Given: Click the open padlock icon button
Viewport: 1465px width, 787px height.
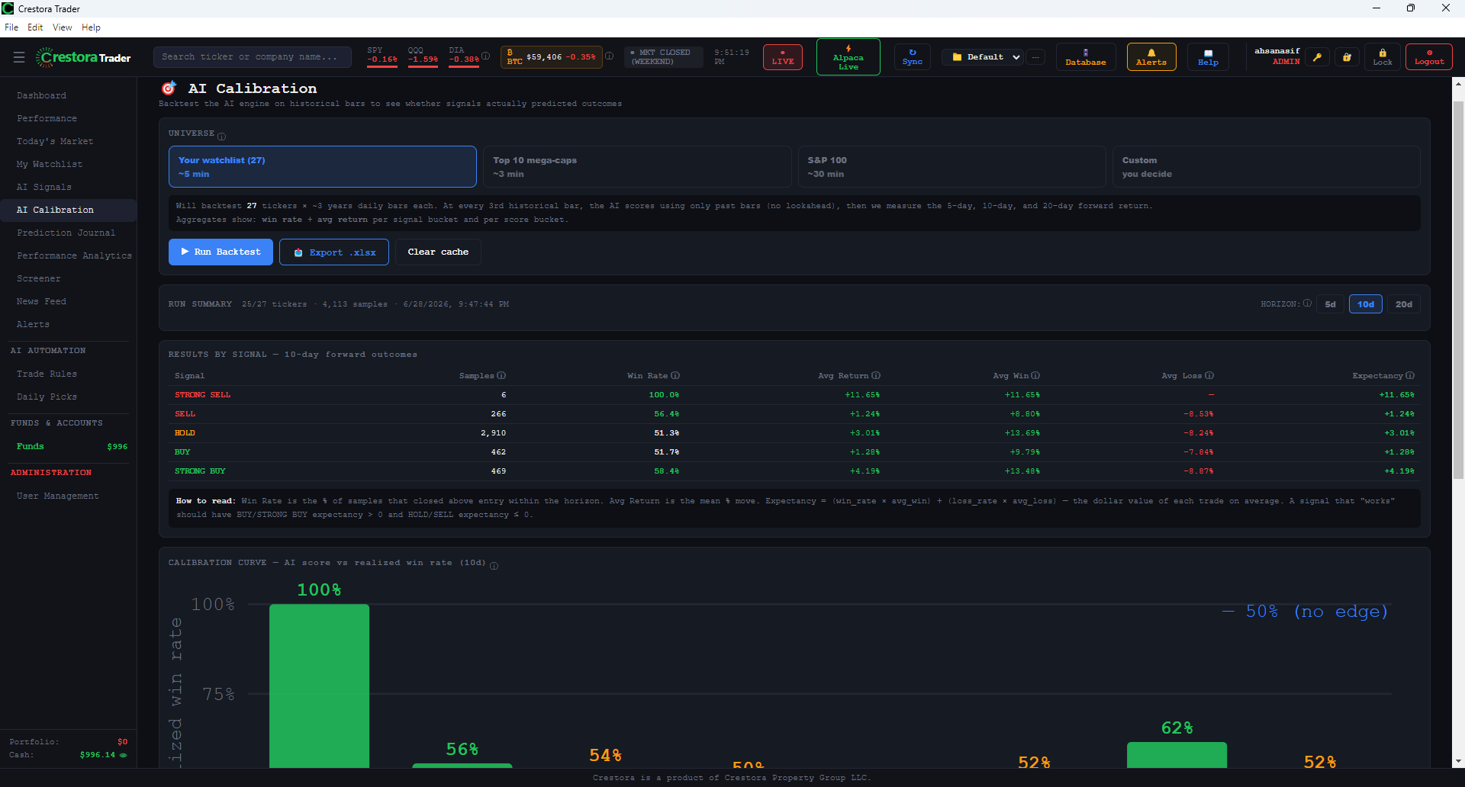Looking at the screenshot, I should tap(1347, 57).
